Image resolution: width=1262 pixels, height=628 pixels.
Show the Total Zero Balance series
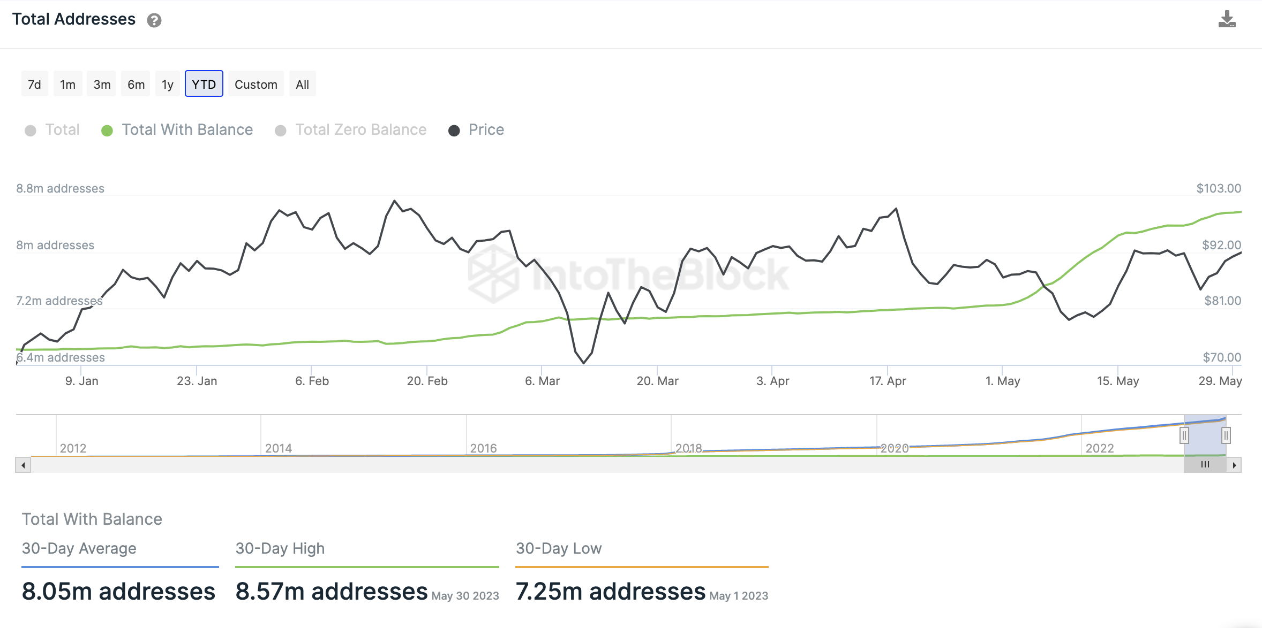point(351,130)
